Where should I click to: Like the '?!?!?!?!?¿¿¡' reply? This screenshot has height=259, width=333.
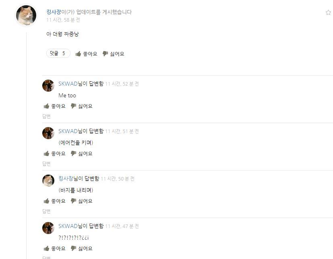point(55,249)
